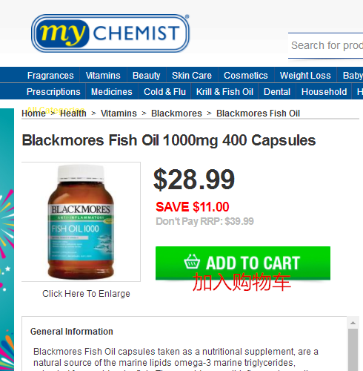
Task: Click the Blackmores Fish Oil product thumbnail
Action: (x=81, y=222)
